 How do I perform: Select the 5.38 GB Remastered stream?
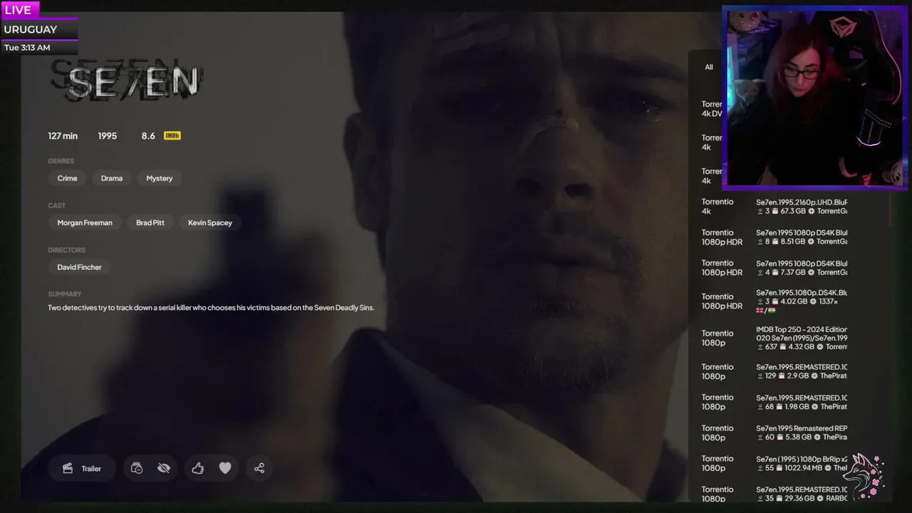click(x=774, y=432)
